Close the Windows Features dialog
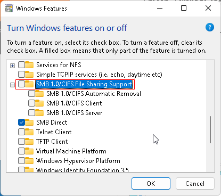This screenshot has height=196, width=221. (208, 8)
